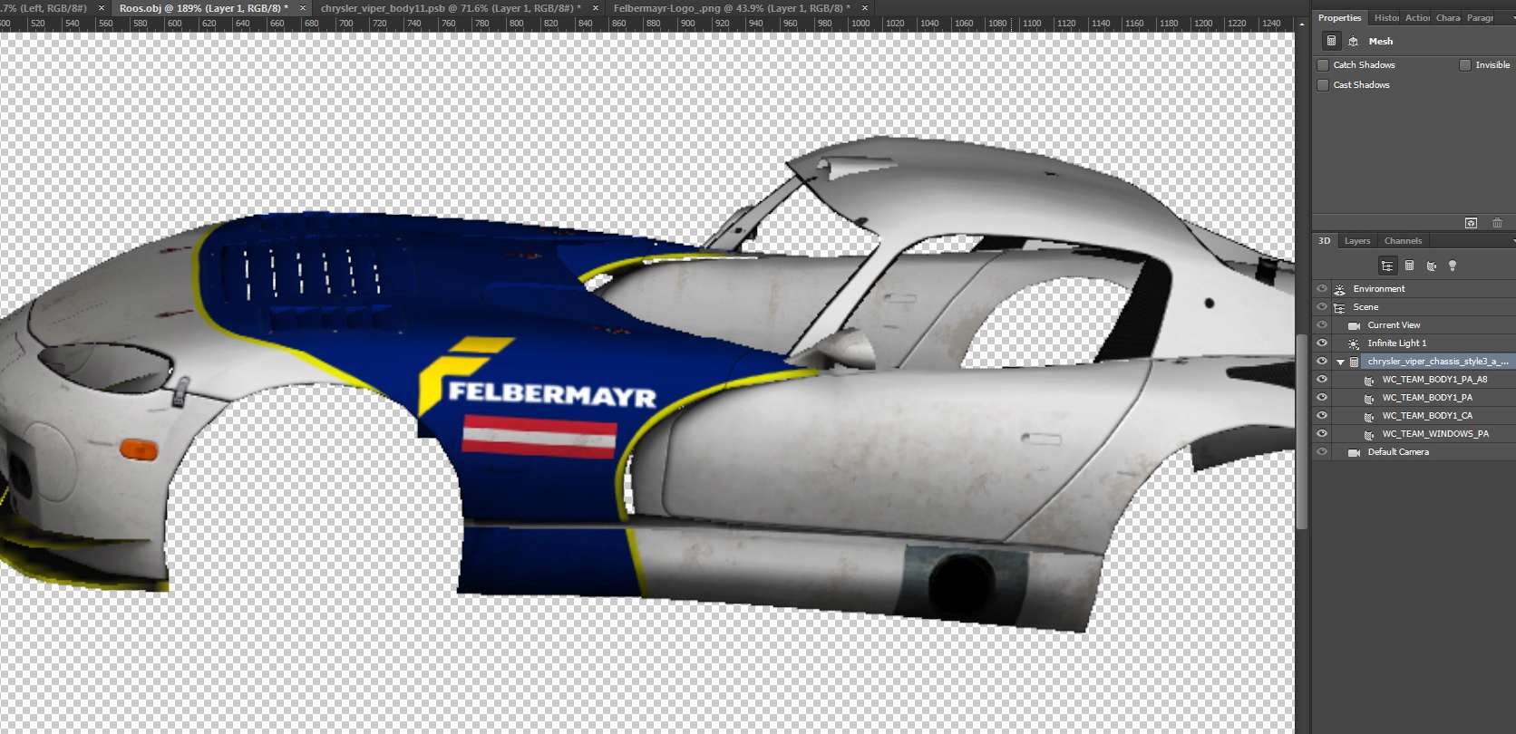Hide WC_TEAM_BODY1_PA_A8 material
The width and height of the screenshot is (1516, 734).
[x=1322, y=379]
